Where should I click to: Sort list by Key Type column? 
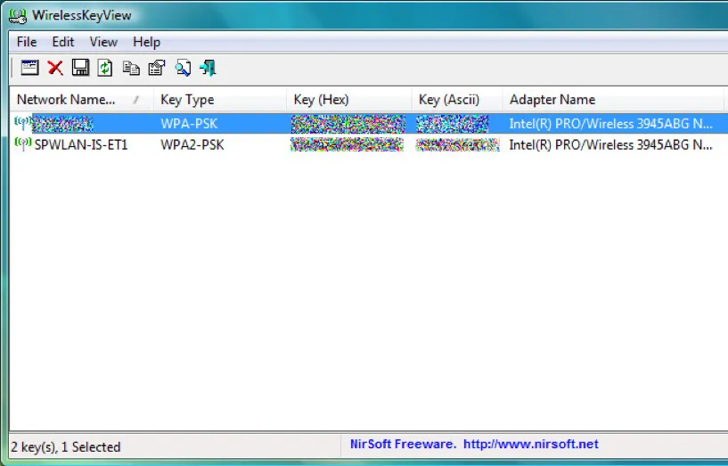pyautogui.click(x=187, y=100)
